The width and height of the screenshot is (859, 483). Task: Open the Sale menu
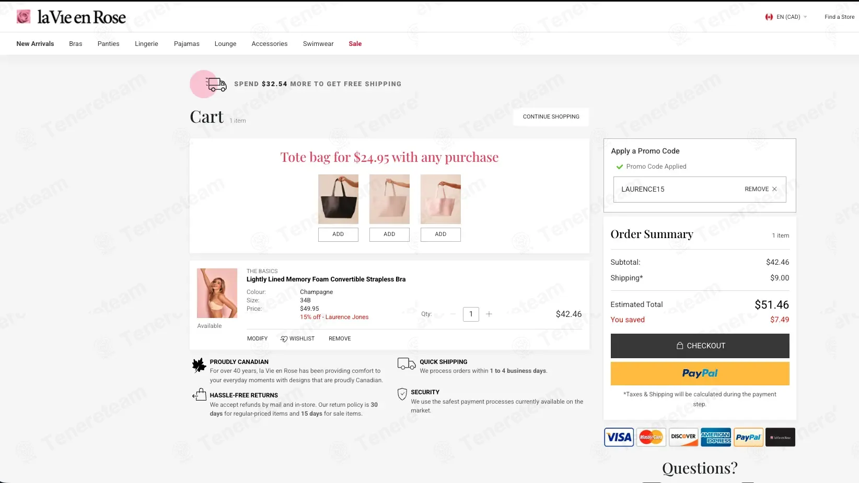point(355,44)
